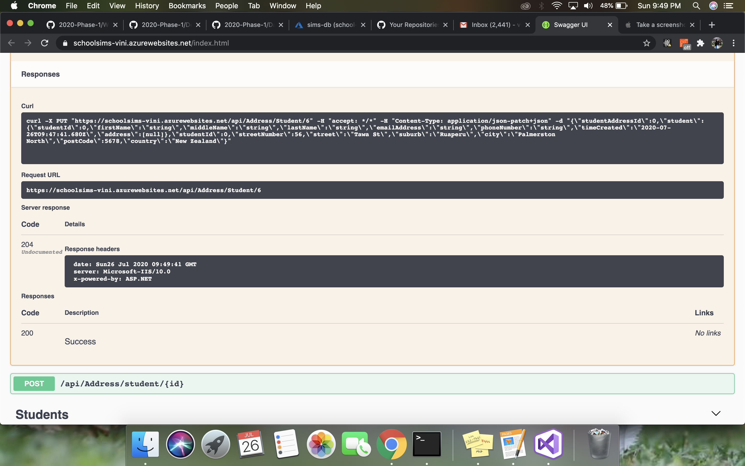Open the Chrome extensions puzzle icon

701,43
